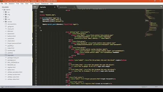Expand the vendor folder
Screen dimensions: 163x92
(4, 21)
